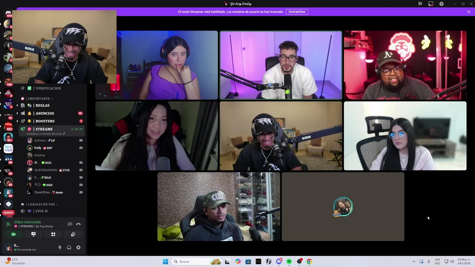
Task: Open own user avatar in the user panel
Action: click(x=8, y=247)
